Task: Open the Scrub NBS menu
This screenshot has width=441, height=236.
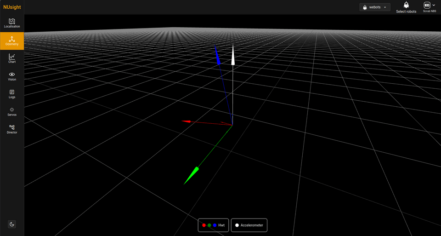Action: (430, 7)
